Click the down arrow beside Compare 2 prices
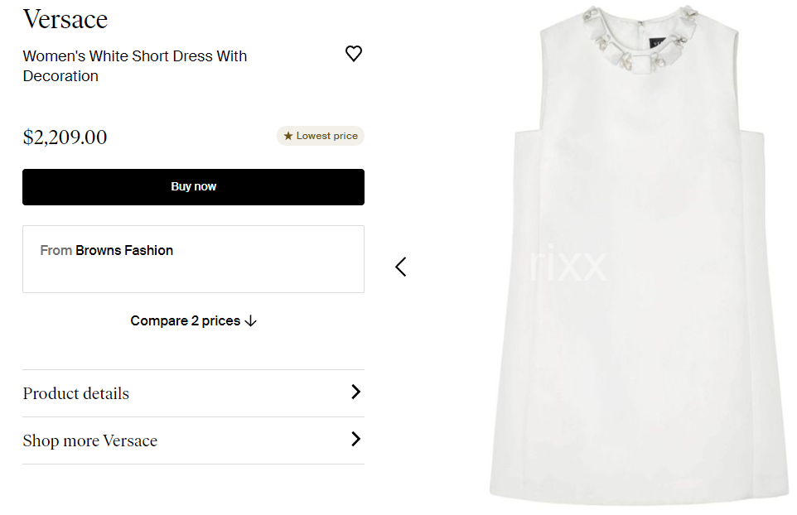This screenshot has width=797, height=515. tap(251, 321)
